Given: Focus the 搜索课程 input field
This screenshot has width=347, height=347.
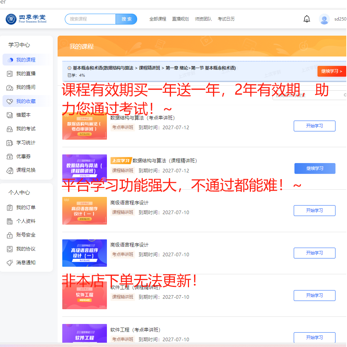Looking at the screenshot, I should tap(90, 19).
